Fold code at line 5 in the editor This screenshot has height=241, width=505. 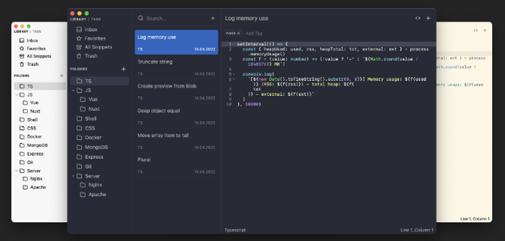(x=234, y=74)
